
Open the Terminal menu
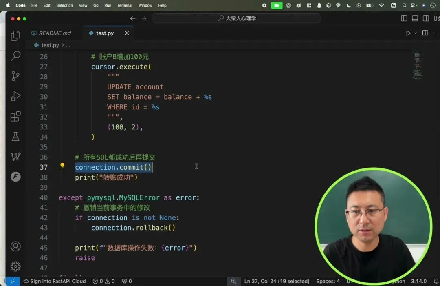[x=125, y=5]
